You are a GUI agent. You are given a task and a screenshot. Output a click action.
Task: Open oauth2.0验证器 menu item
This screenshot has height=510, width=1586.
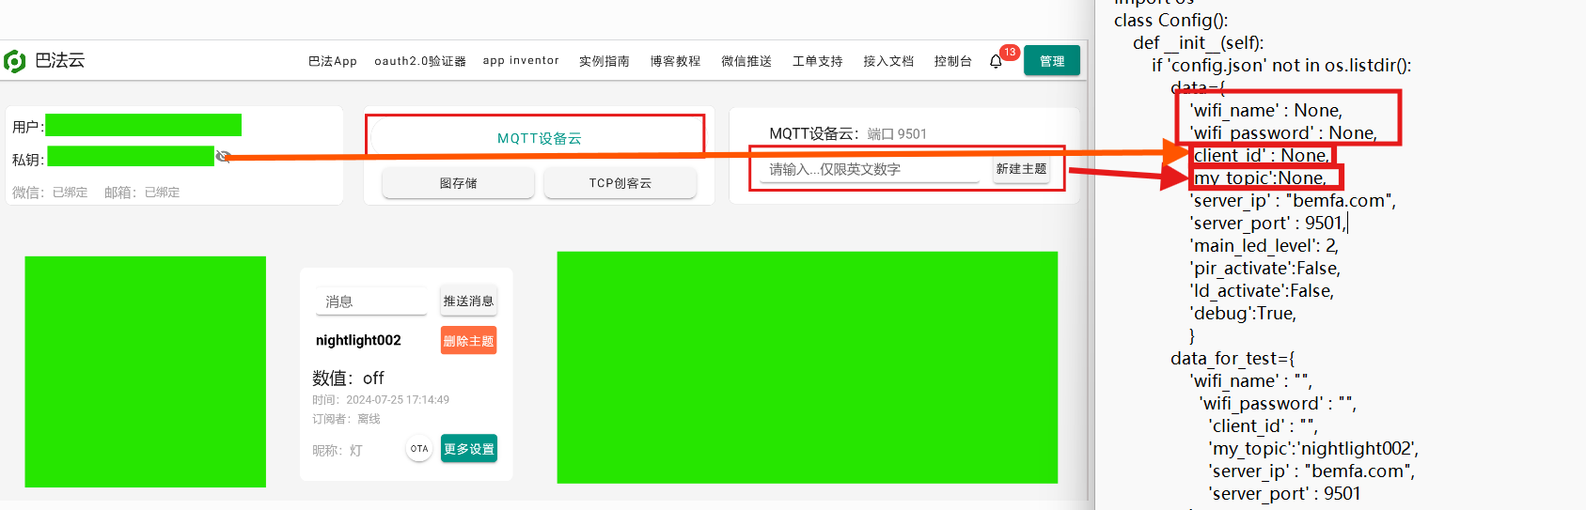coord(420,61)
